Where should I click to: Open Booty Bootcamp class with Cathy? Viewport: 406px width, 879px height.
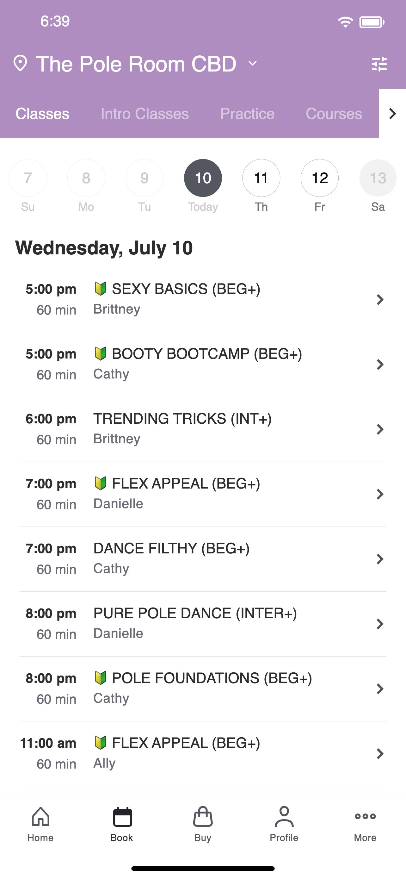203,365
